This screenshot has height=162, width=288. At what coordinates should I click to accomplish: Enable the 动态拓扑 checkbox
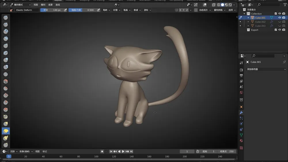pyautogui.click(x=196, y=10)
